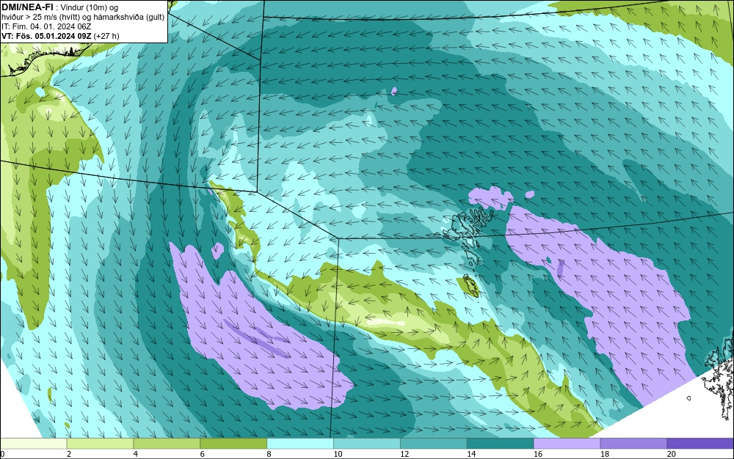Click the legend label '2'
This screenshot has width=734, height=459.
[69, 454]
